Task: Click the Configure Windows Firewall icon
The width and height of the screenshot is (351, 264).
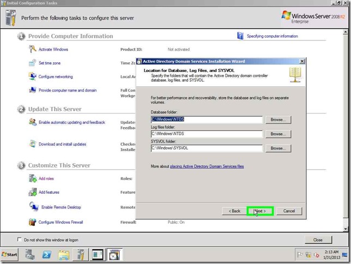Action: [x=33, y=222]
